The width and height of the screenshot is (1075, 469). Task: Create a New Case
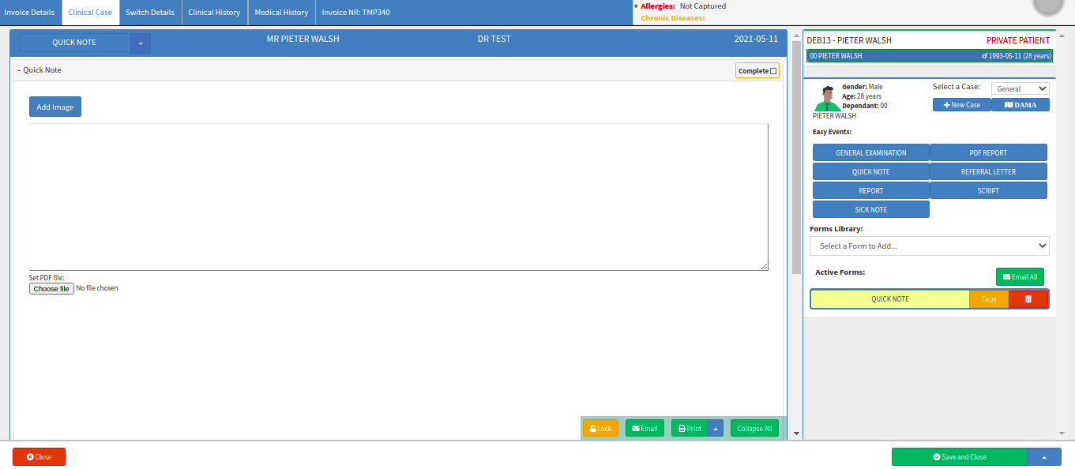point(961,105)
